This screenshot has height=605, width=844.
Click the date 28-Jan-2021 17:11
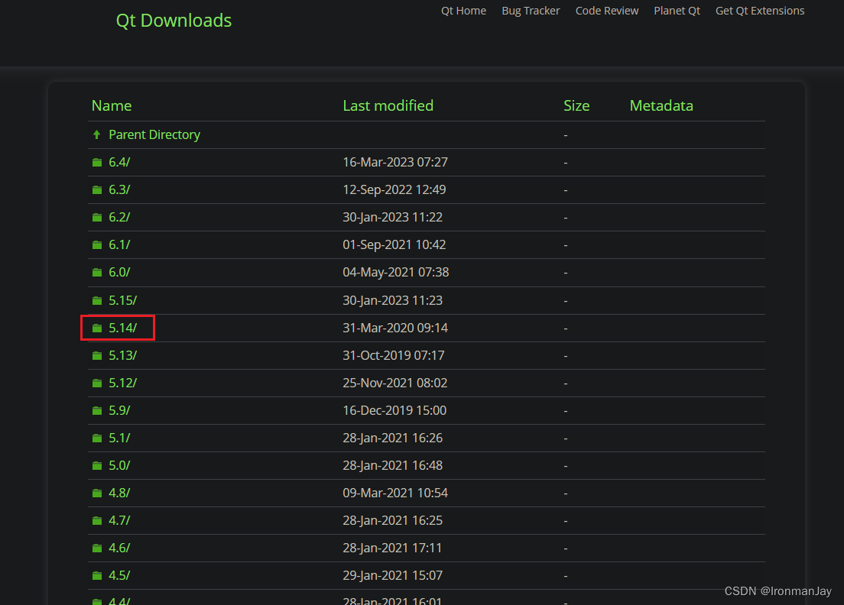392,548
